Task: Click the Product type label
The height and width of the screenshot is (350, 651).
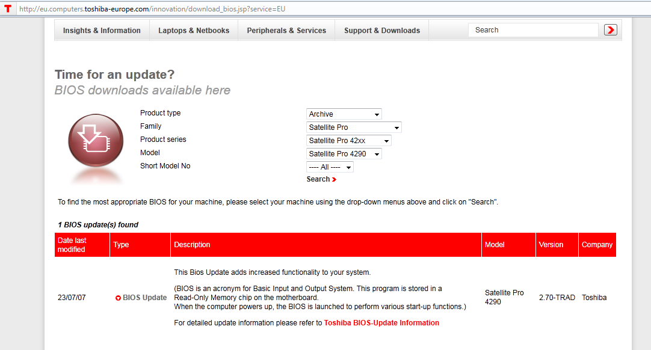Action: point(160,113)
